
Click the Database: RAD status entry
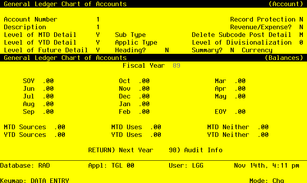pyautogui.click(x=25, y=166)
